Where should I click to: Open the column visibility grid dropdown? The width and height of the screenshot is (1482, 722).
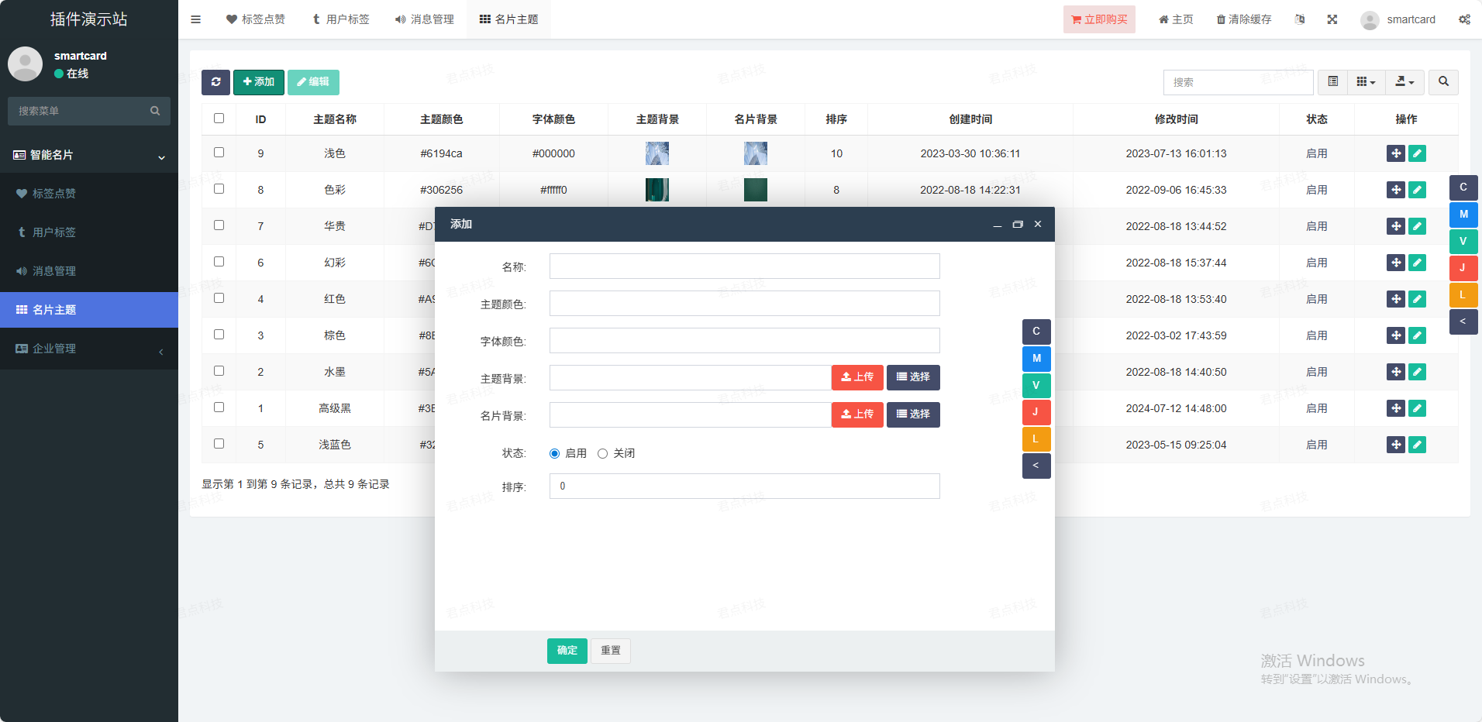[1366, 82]
